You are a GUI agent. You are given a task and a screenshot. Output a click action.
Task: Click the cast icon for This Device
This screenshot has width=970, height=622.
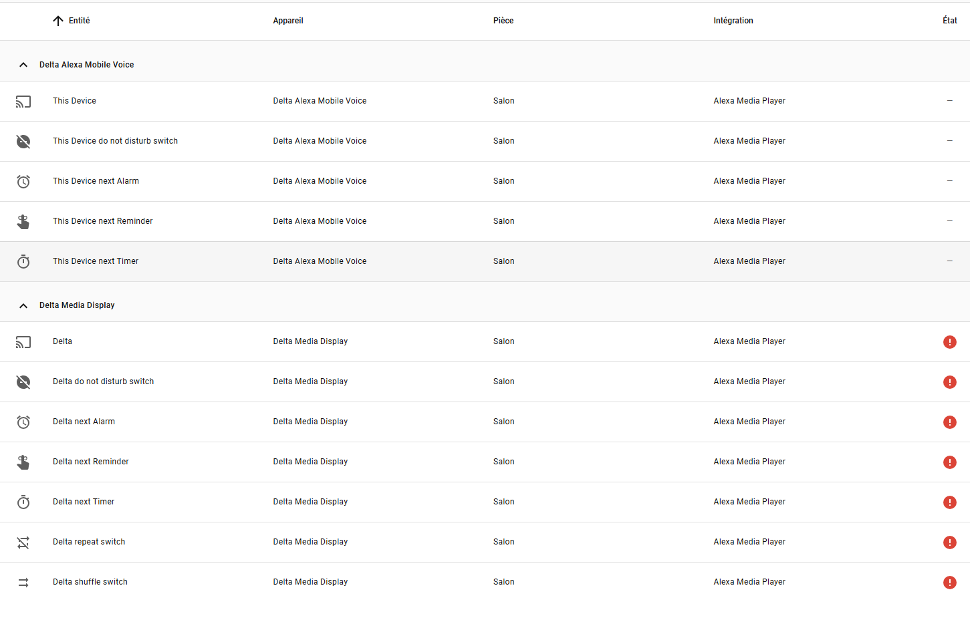pyautogui.click(x=23, y=102)
